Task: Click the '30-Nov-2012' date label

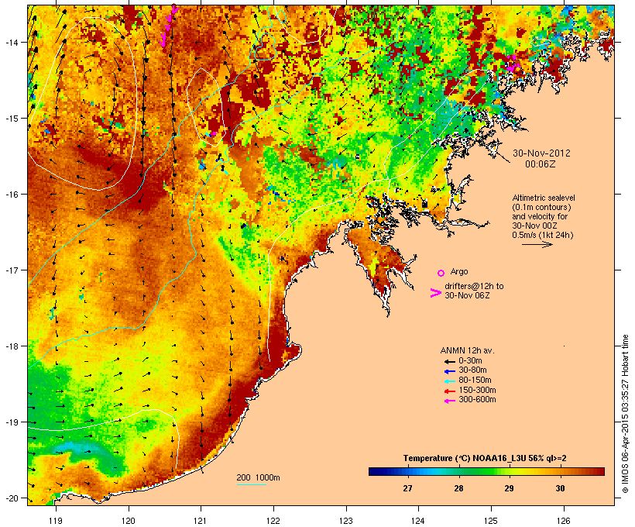Action: (x=541, y=153)
